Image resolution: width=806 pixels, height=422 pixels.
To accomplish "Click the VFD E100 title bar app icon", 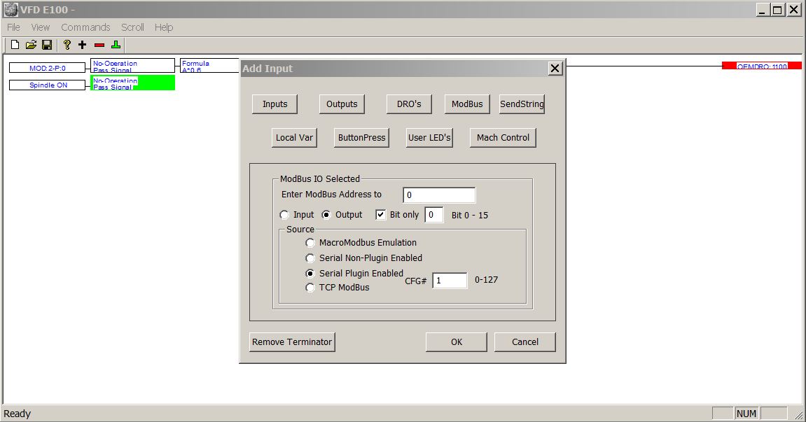I will click(x=11, y=9).
